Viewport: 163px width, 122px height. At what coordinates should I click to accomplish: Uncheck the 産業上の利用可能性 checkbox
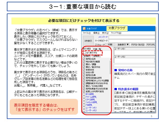point(84,91)
